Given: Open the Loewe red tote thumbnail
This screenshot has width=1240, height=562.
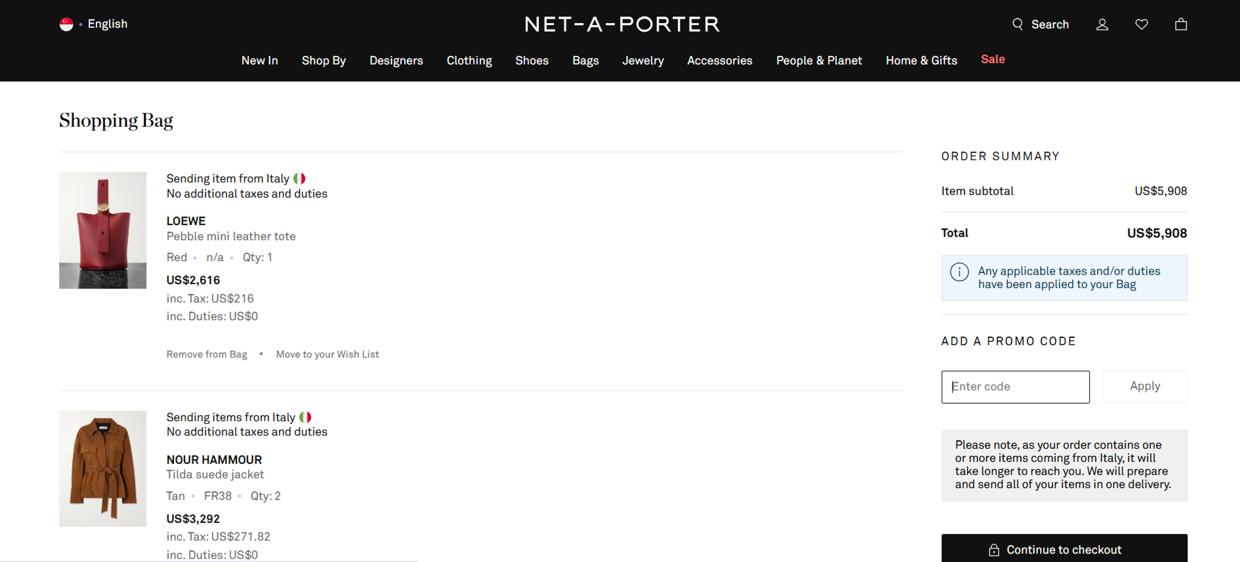Looking at the screenshot, I should (103, 230).
